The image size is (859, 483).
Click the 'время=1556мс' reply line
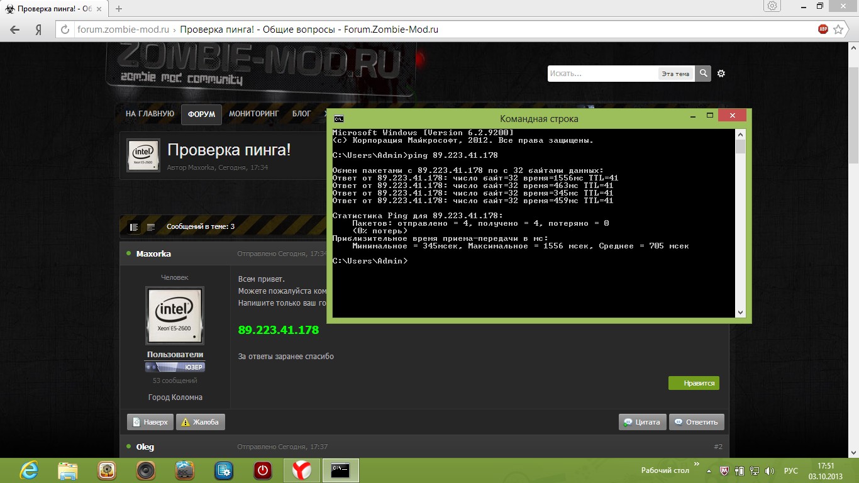point(475,178)
